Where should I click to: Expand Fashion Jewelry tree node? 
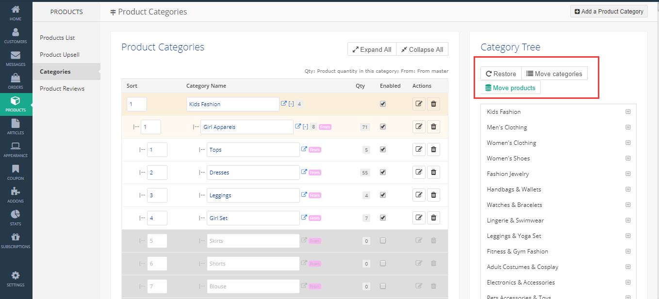point(628,174)
